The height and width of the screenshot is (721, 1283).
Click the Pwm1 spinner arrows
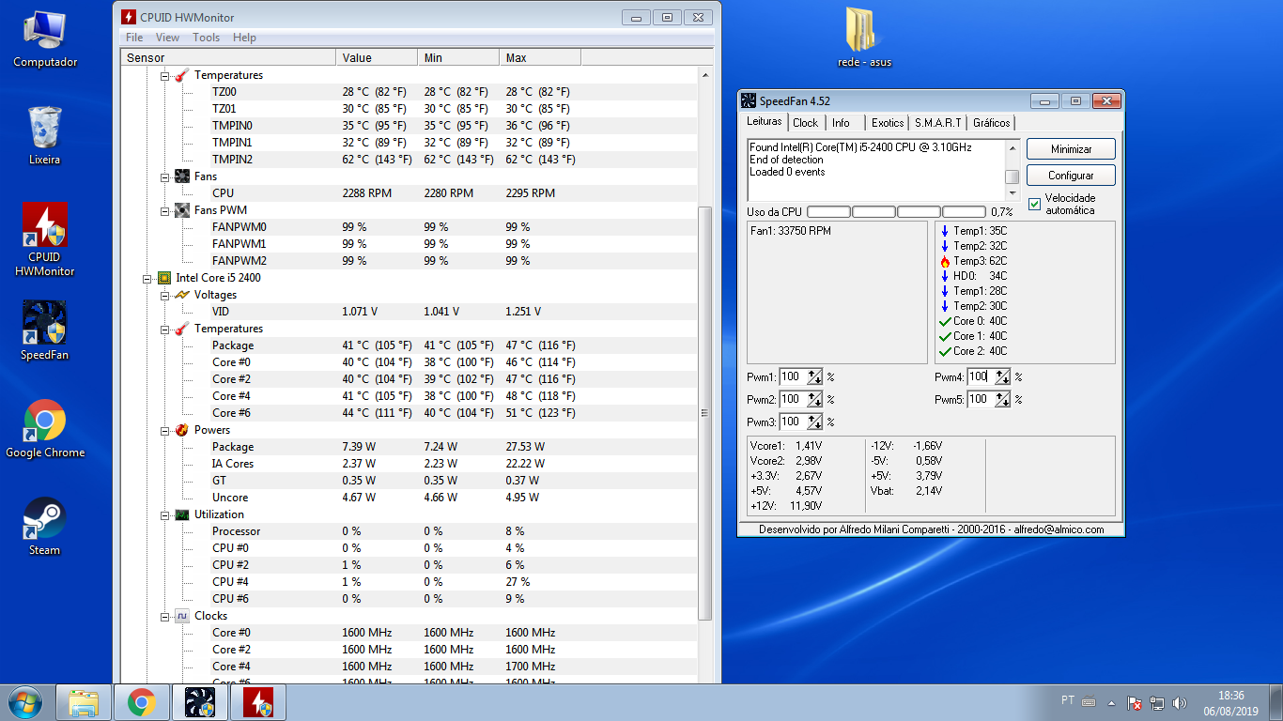(814, 377)
